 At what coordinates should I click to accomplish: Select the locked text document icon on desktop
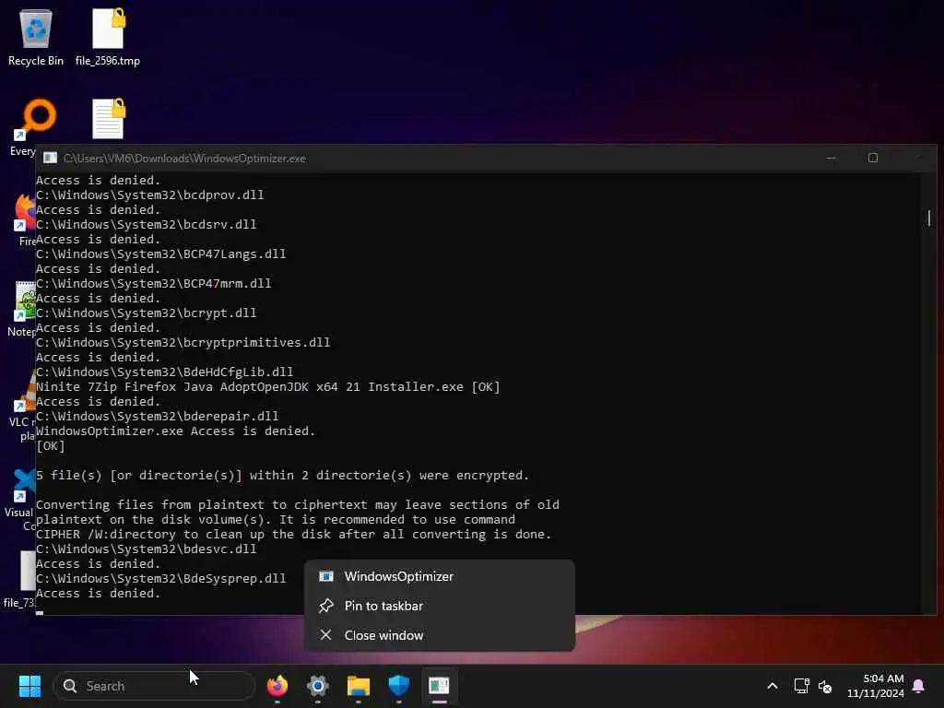(x=109, y=119)
